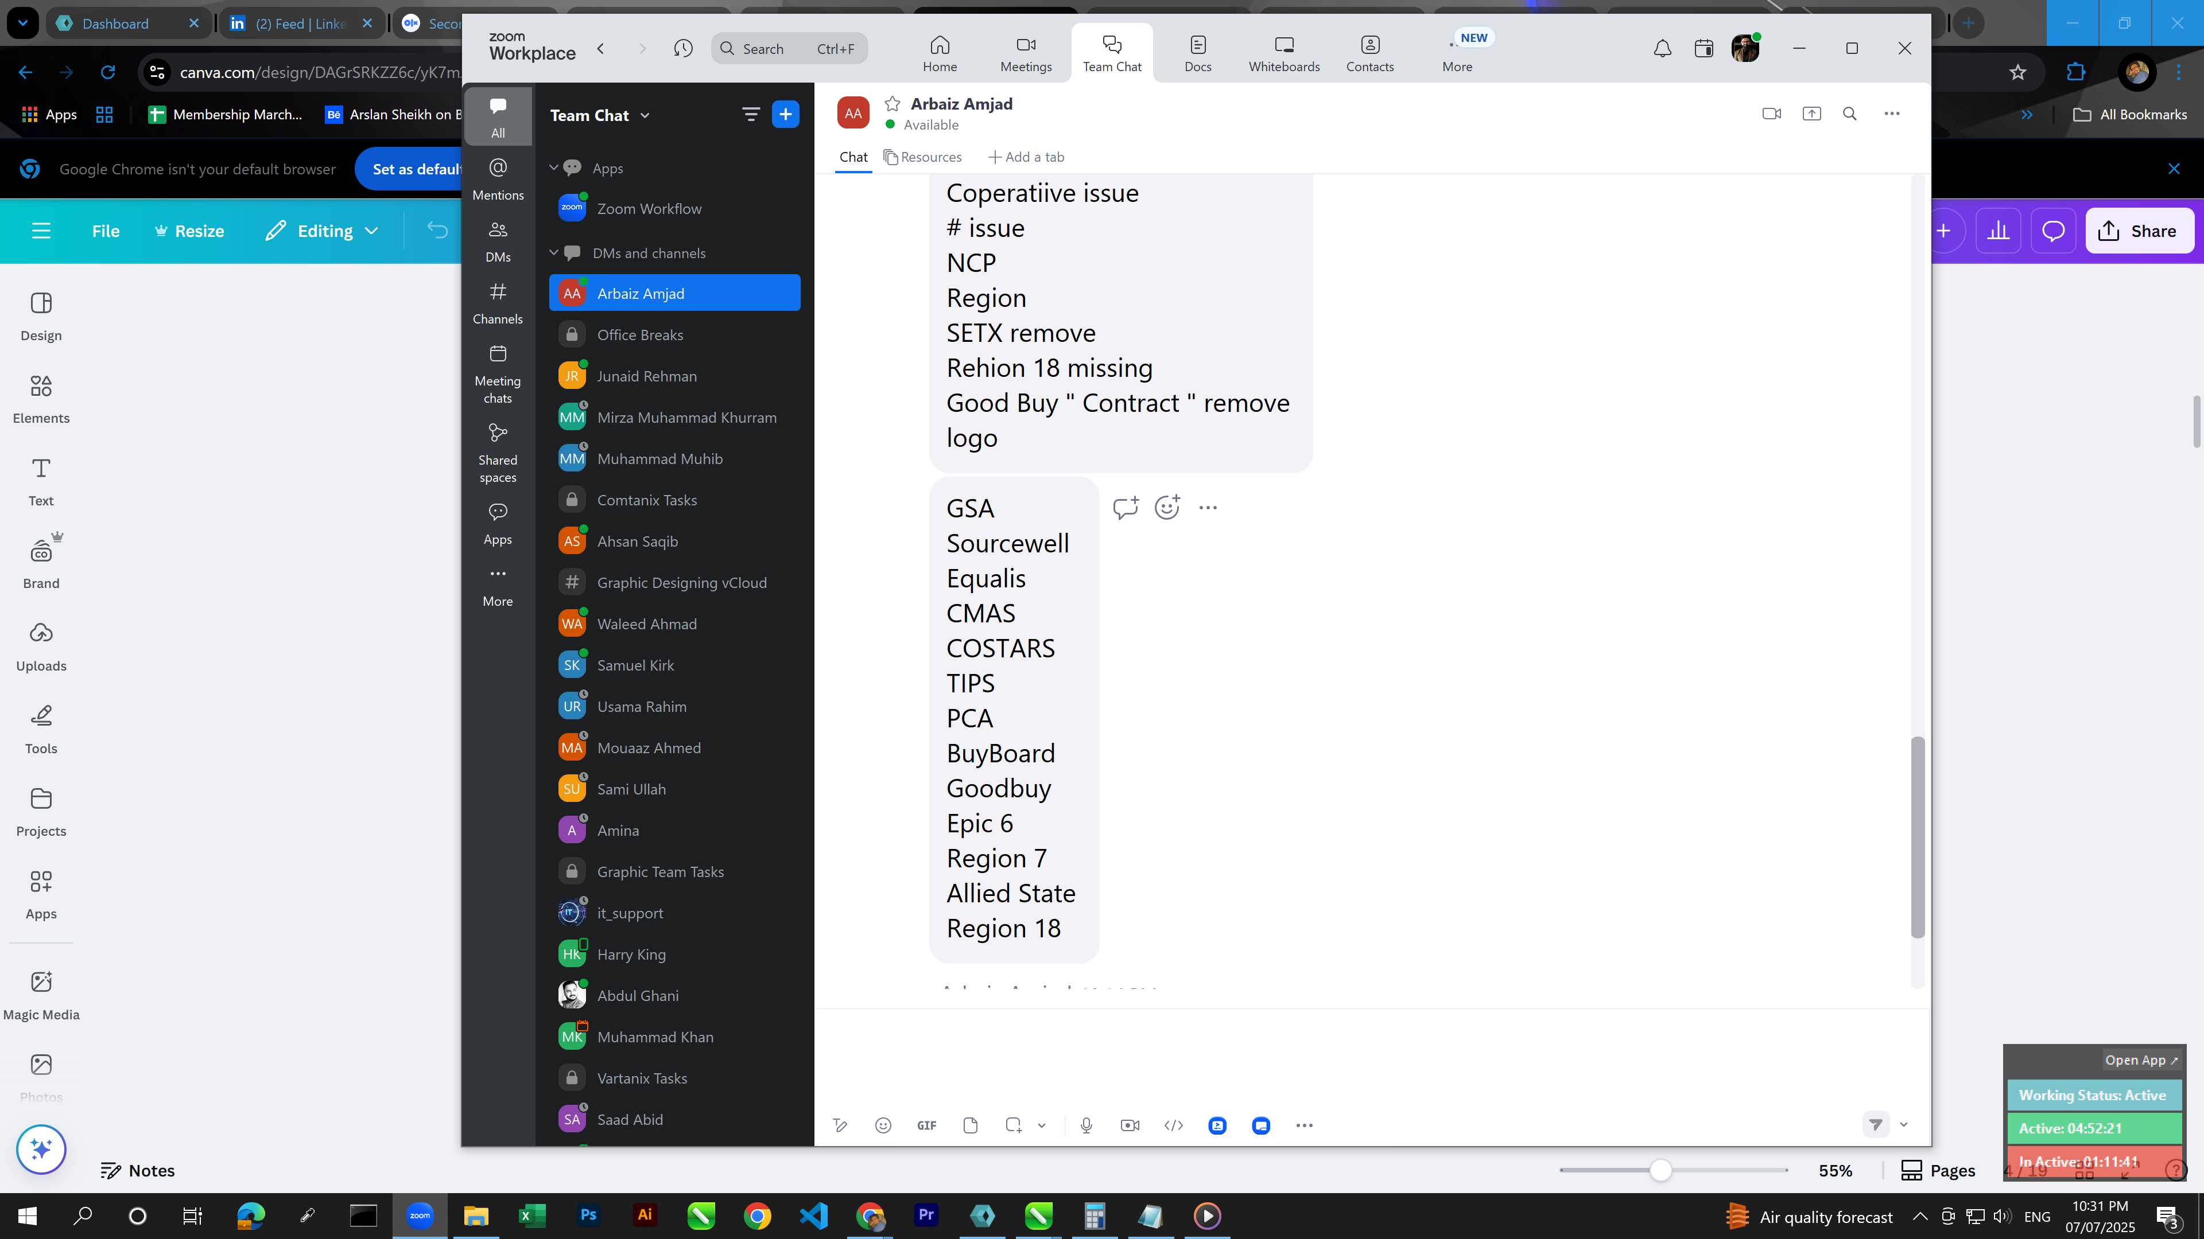Record a video message
2204x1239 pixels.
[x=1130, y=1125]
